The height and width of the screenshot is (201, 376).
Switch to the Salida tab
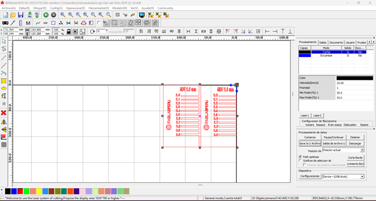(323, 42)
